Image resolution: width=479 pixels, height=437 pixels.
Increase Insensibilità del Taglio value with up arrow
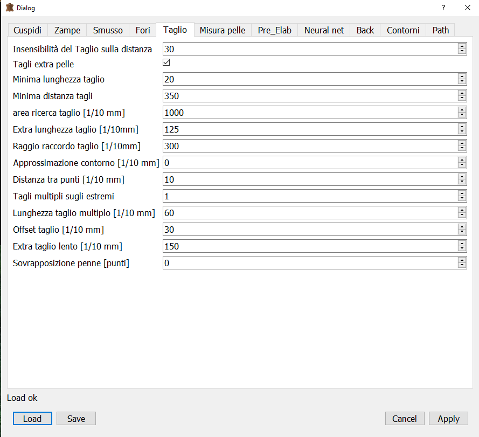(462, 46)
